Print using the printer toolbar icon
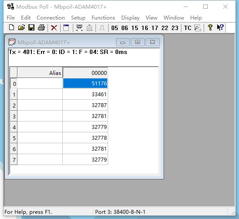The width and height of the screenshot is (239, 219). (x=41, y=28)
